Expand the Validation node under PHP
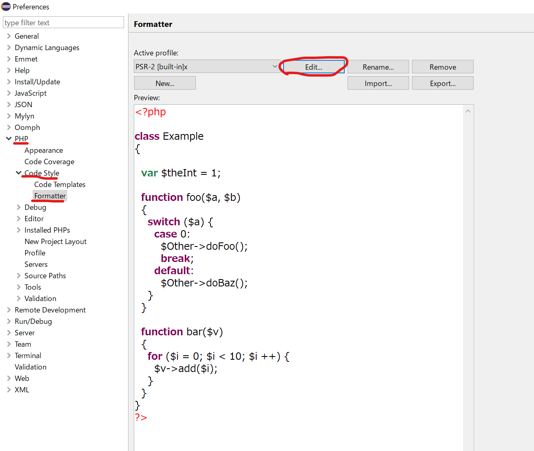The height and width of the screenshot is (451, 534). click(x=18, y=298)
